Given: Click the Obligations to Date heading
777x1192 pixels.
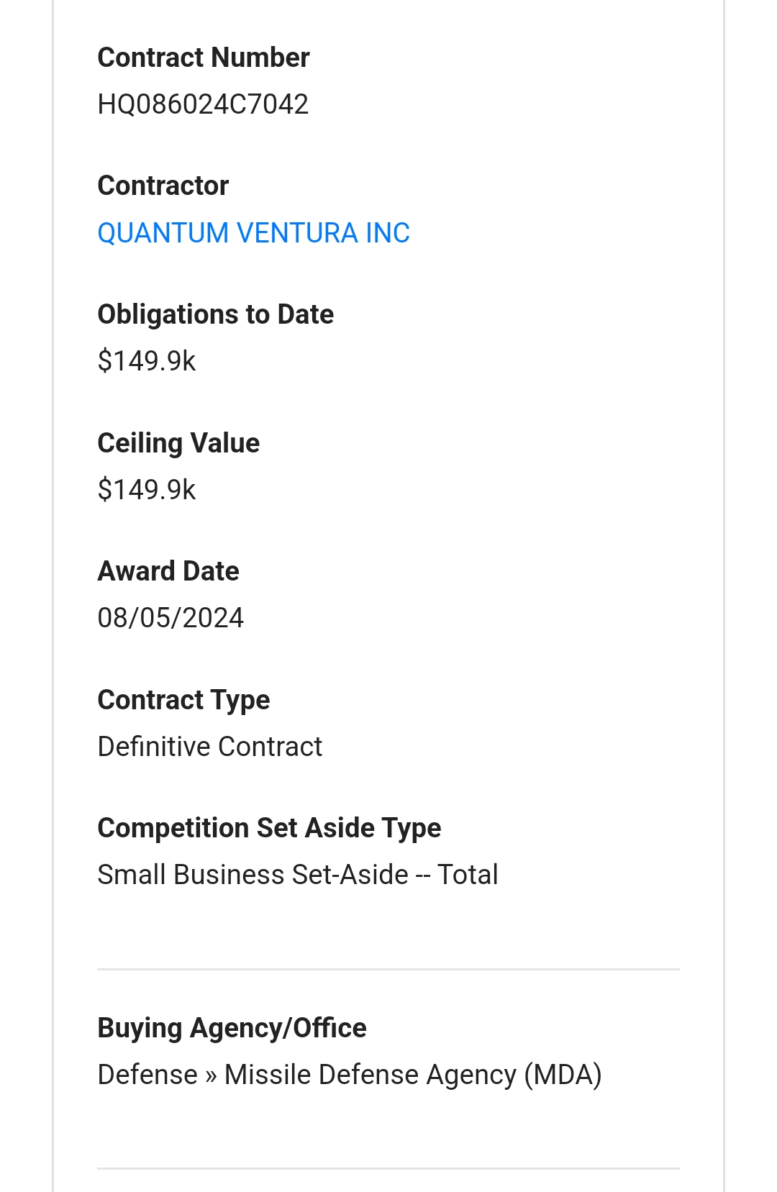Looking at the screenshot, I should tap(215, 314).
